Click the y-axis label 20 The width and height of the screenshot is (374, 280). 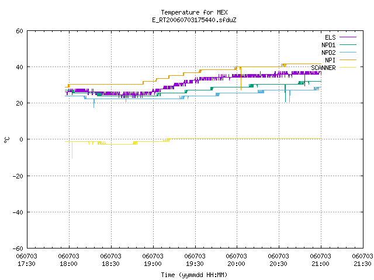[x=19, y=103]
